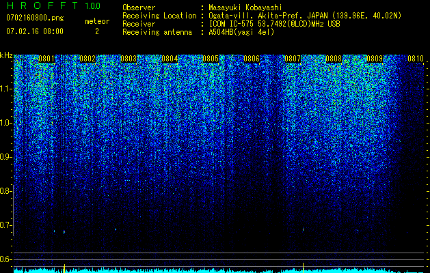Click the yellow detection spike below 0801

tap(64, 268)
